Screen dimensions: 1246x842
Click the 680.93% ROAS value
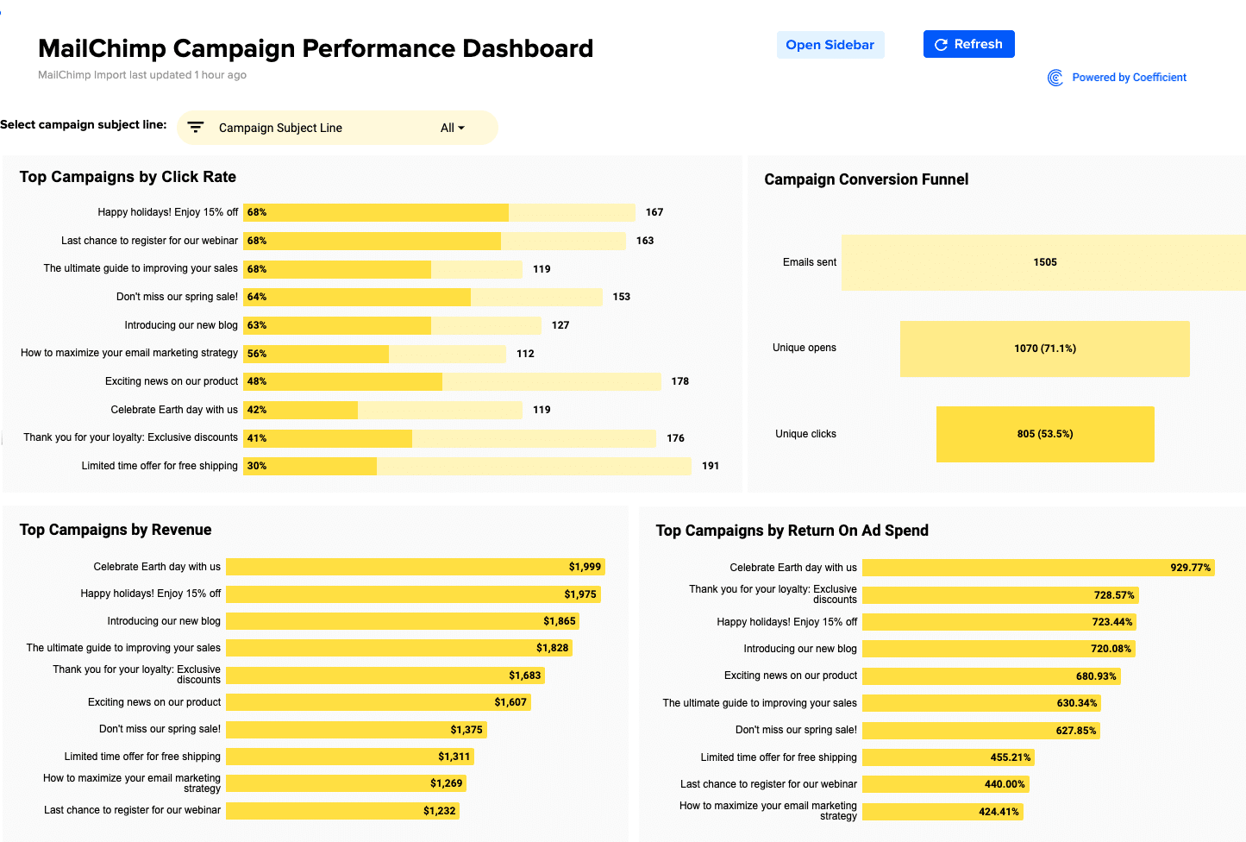(x=1096, y=676)
